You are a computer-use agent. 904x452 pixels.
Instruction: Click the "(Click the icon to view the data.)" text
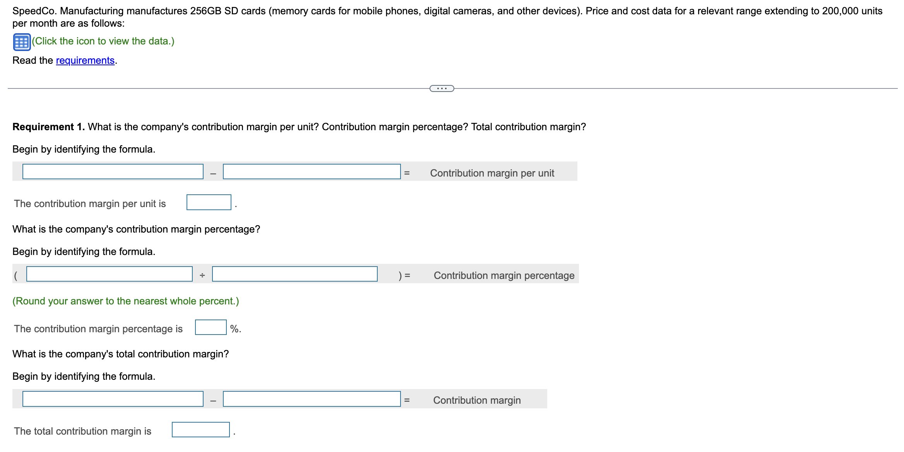103,41
